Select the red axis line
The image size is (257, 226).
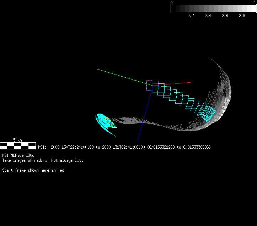coord(178,83)
